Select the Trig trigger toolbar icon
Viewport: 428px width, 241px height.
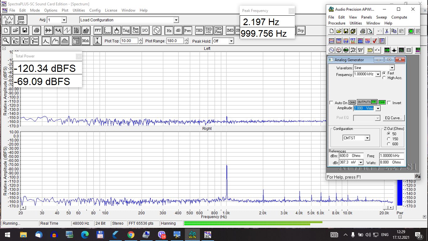pos(126,30)
